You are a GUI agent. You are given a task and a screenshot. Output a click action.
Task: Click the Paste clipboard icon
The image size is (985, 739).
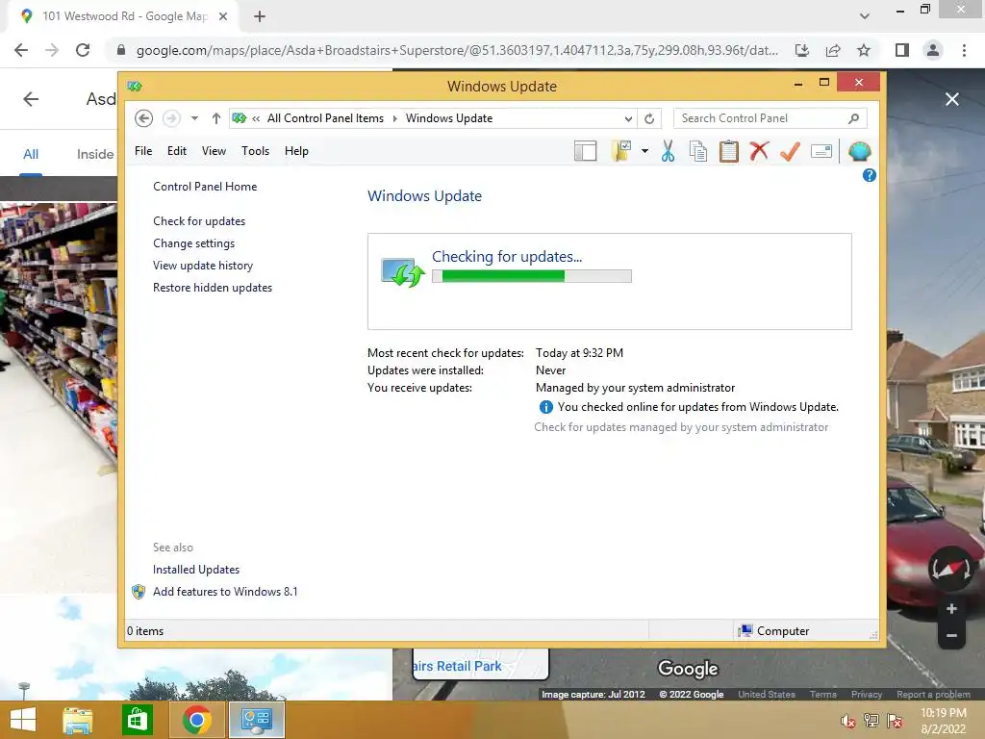729,151
